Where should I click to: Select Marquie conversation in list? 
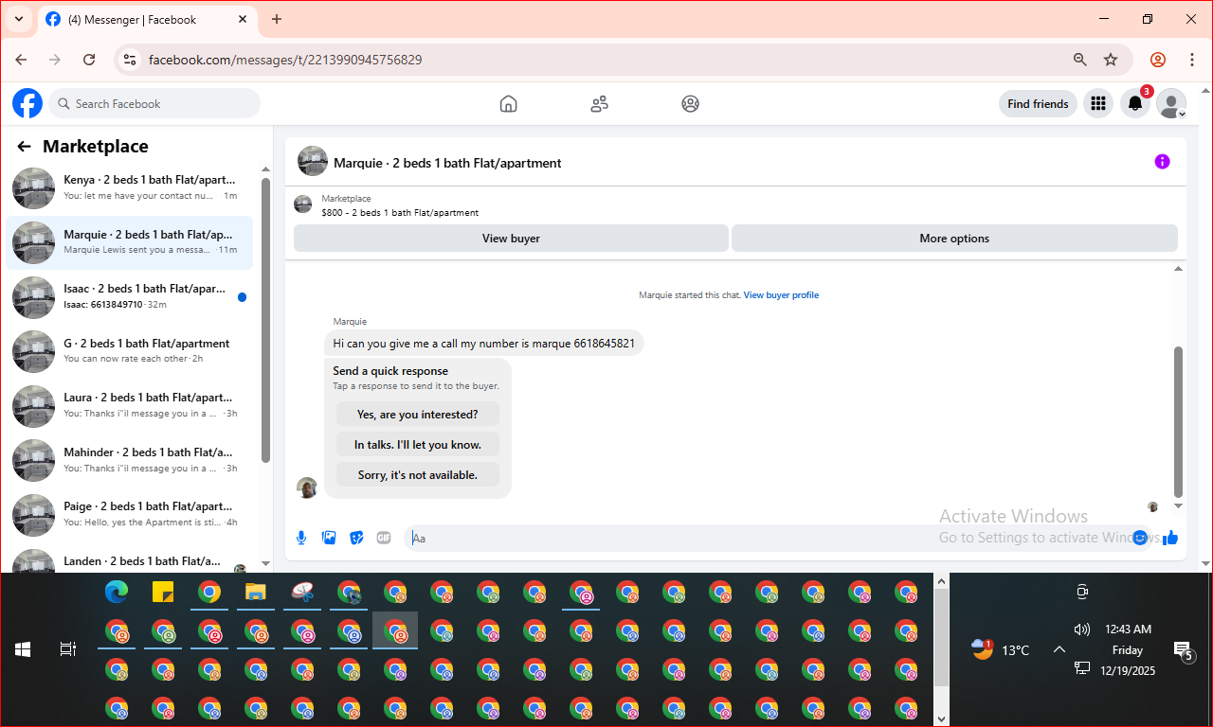(x=130, y=242)
